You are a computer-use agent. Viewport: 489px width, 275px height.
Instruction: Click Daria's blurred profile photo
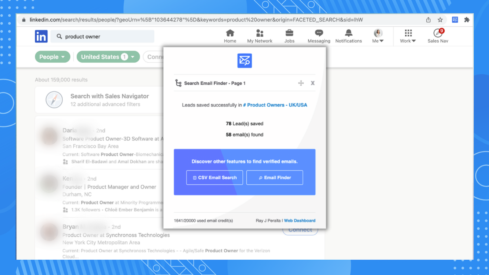[x=49, y=136]
